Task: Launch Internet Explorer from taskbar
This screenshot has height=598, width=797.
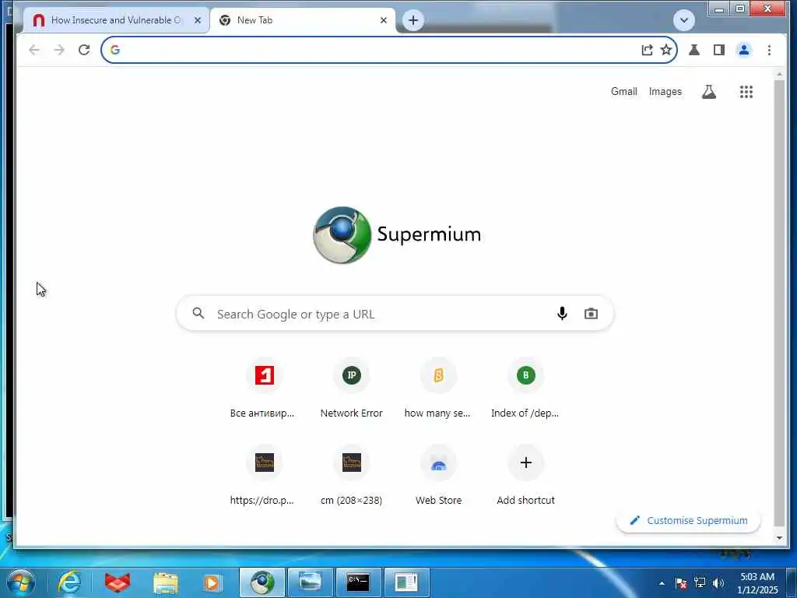Action: coord(69,582)
